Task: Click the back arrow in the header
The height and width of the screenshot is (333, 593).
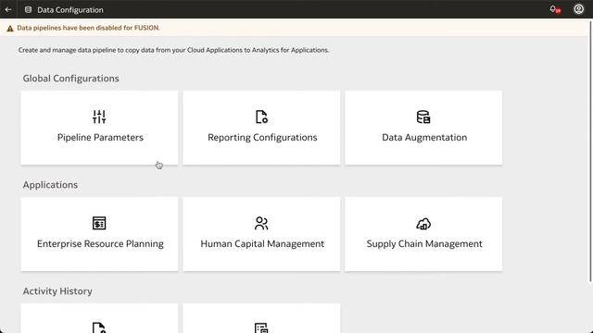Action: click(8, 9)
